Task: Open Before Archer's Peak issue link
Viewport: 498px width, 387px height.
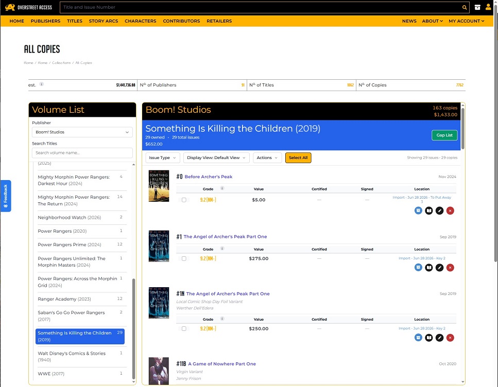Action: coord(209,177)
